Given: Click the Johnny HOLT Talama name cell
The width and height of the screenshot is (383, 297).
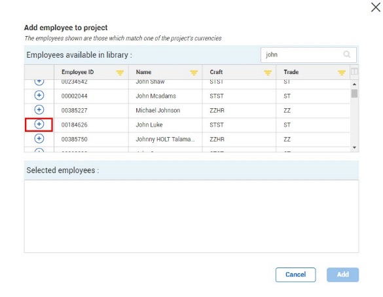Looking at the screenshot, I should (166, 140).
